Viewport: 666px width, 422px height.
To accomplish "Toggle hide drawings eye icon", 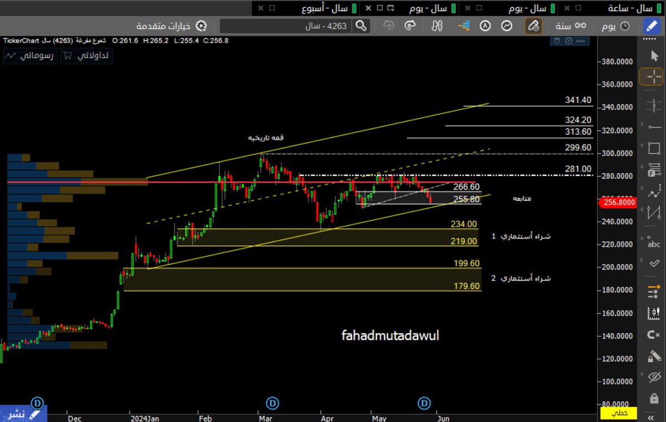I will (654, 377).
